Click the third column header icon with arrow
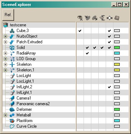131x134 pixels. click(x=95, y=18)
